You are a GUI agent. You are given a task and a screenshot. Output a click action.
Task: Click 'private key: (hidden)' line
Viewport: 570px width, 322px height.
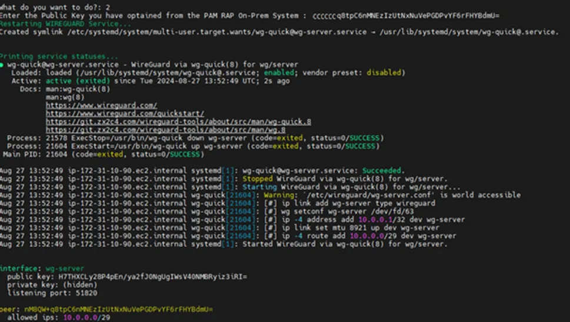click(x=52, y=285)
